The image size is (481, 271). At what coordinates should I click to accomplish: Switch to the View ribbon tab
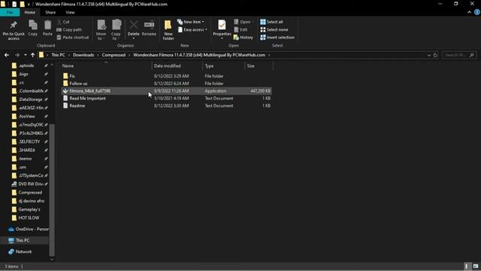[70, 12]
